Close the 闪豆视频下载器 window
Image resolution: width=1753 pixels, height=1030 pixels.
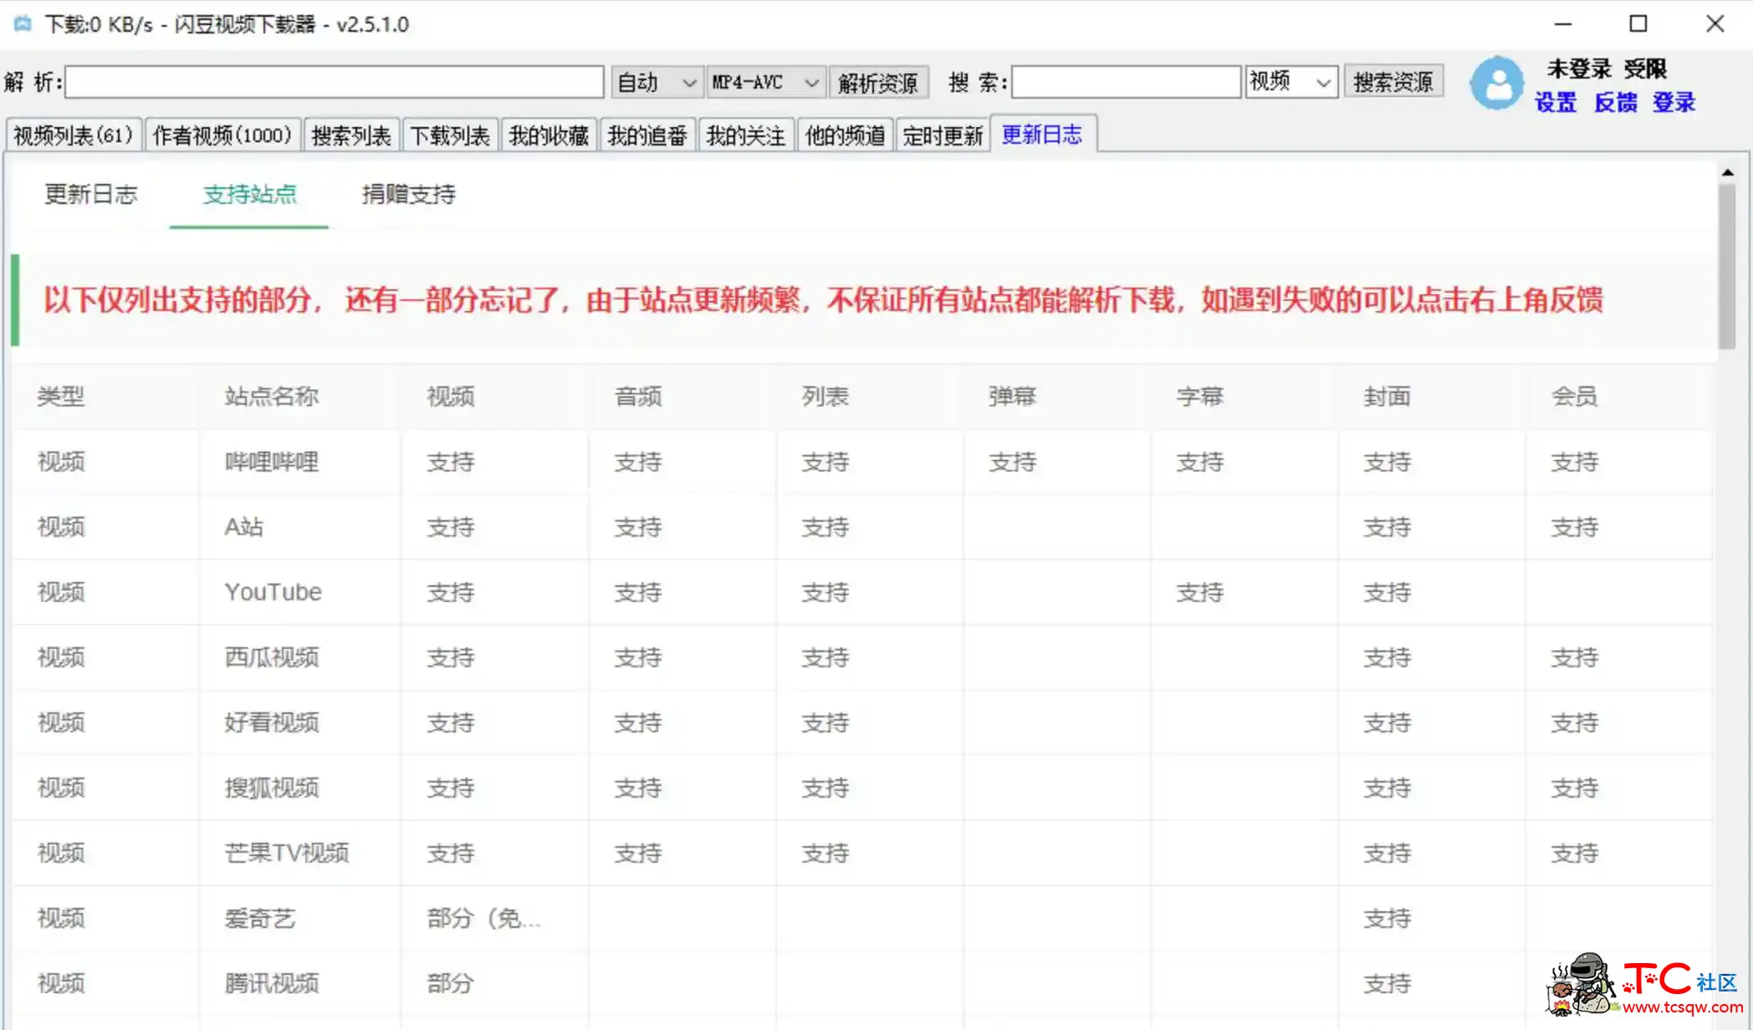1715,23
